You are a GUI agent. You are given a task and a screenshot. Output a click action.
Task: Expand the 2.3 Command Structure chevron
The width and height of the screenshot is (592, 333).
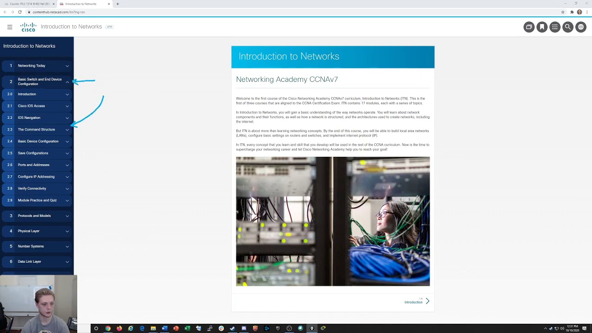(x=67, y=129)
